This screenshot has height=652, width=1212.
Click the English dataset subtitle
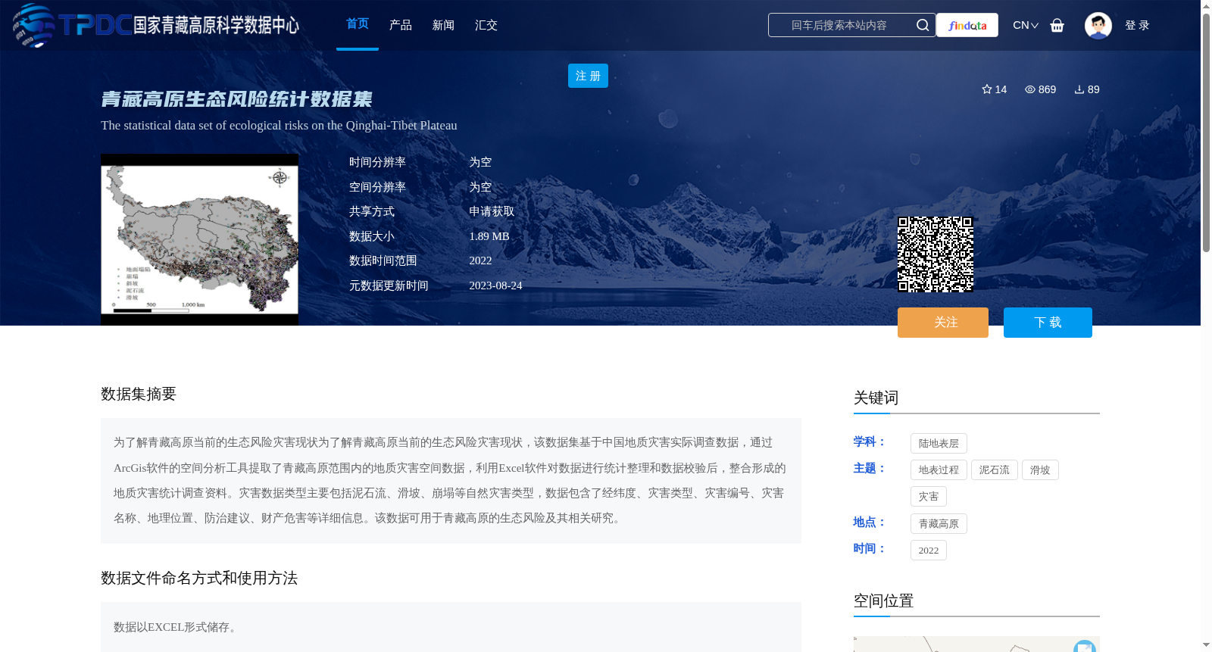point(279,126)
